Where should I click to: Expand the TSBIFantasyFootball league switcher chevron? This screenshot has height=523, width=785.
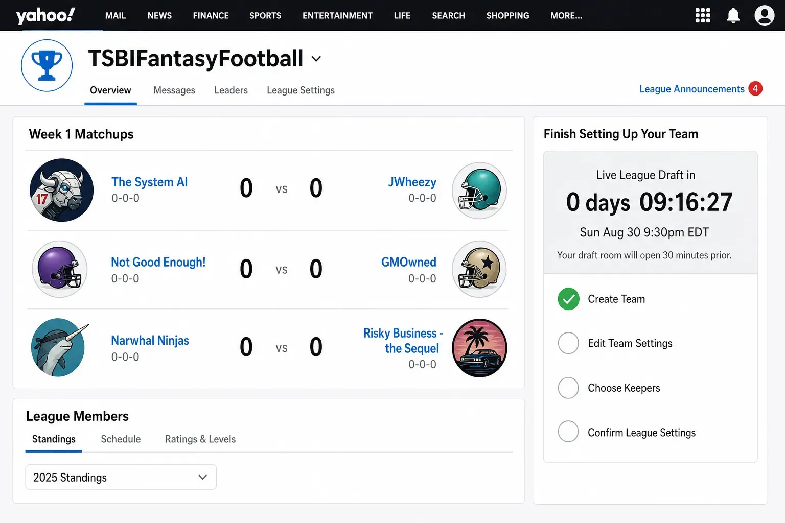(316, 59)
